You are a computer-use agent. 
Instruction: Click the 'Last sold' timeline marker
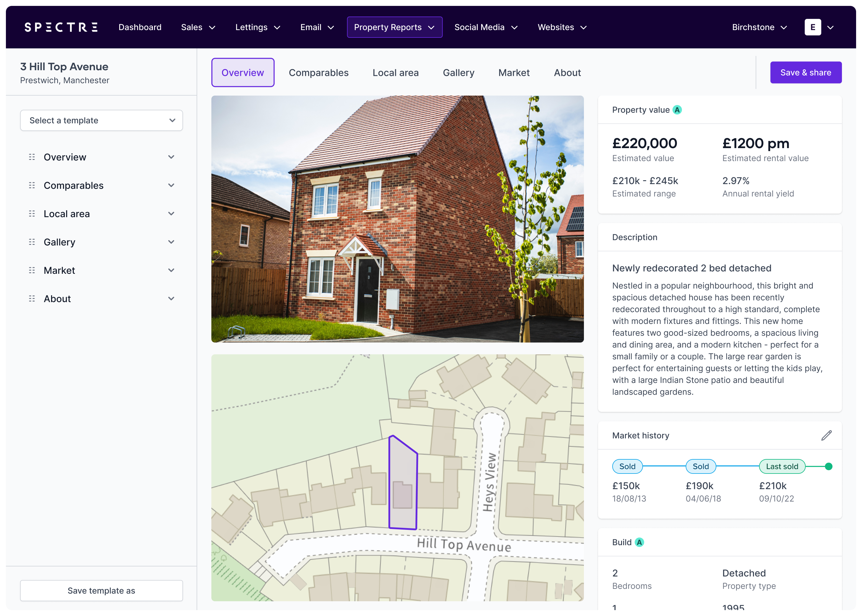782,466
